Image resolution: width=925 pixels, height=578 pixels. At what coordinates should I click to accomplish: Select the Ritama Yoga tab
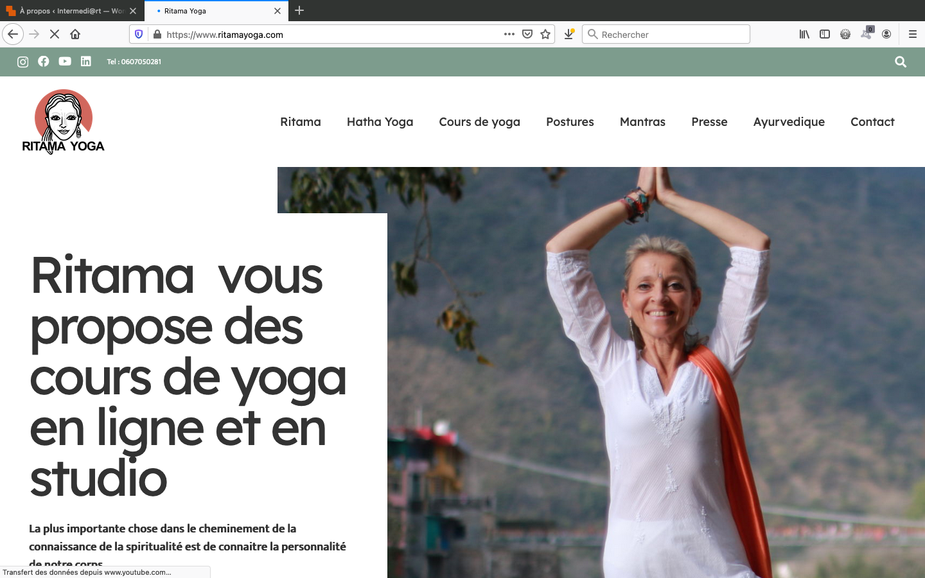tap(212, 10)
